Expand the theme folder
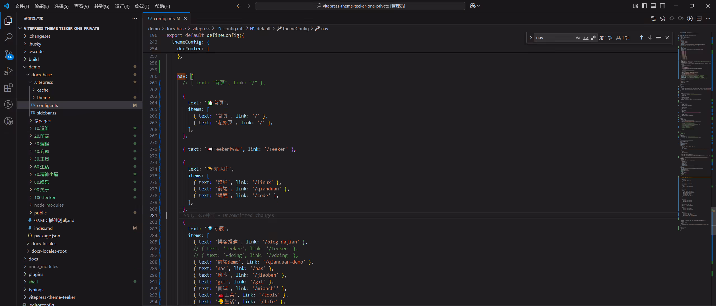The image size is (716, 306). click(x=43, y=97)
